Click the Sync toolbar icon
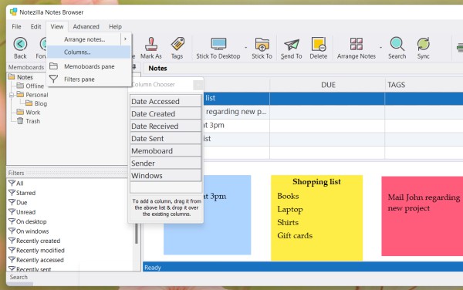Screen dimensions: 463x290 (423, 44)
